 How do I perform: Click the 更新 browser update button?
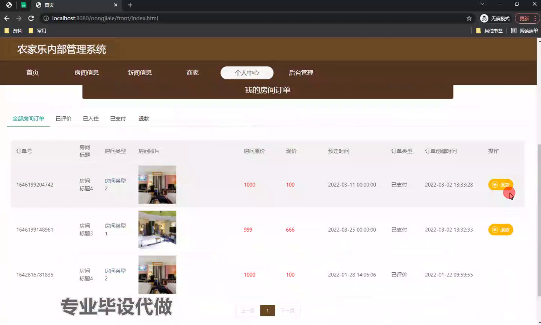[x=527, y=18]
